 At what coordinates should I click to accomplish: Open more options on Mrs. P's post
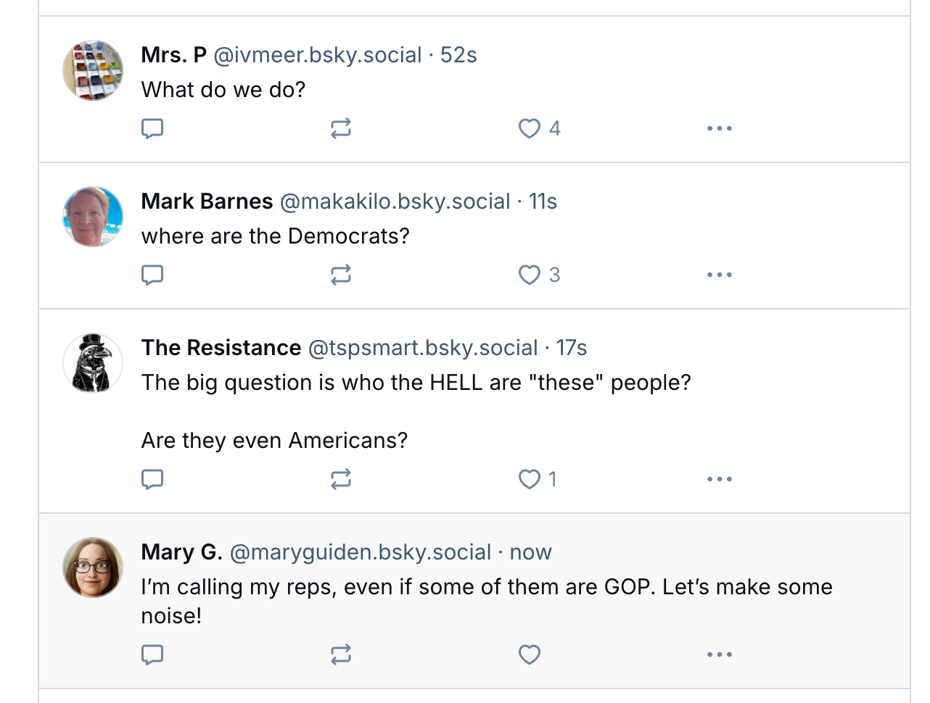tap(719, 128)
